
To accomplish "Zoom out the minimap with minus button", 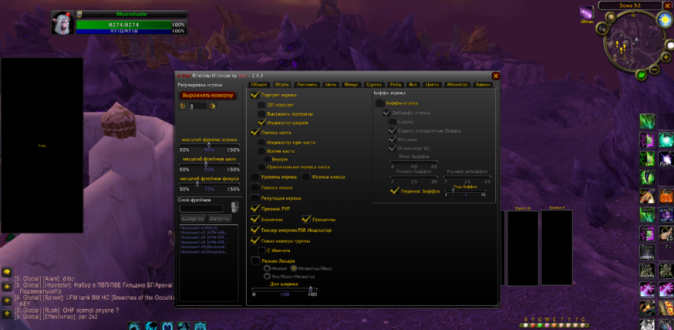I will (654, 69).
